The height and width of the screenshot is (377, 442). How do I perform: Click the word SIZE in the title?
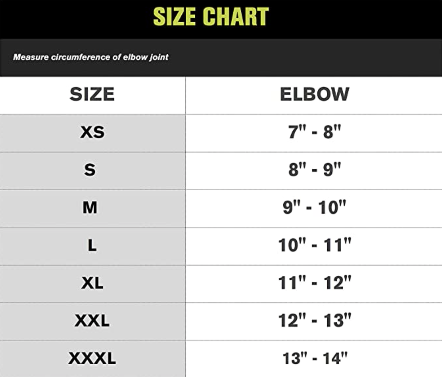tap(175, 17)
